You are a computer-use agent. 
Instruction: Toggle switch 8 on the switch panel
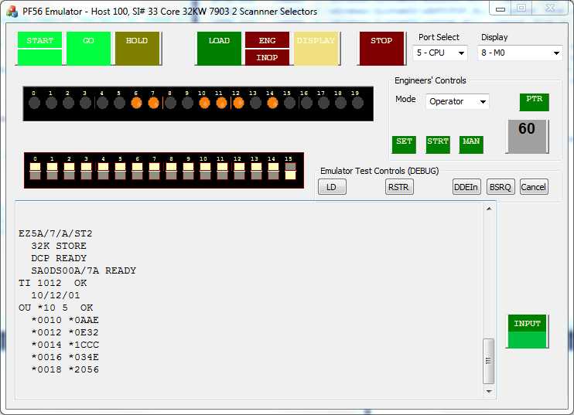(x=171, y=171)
